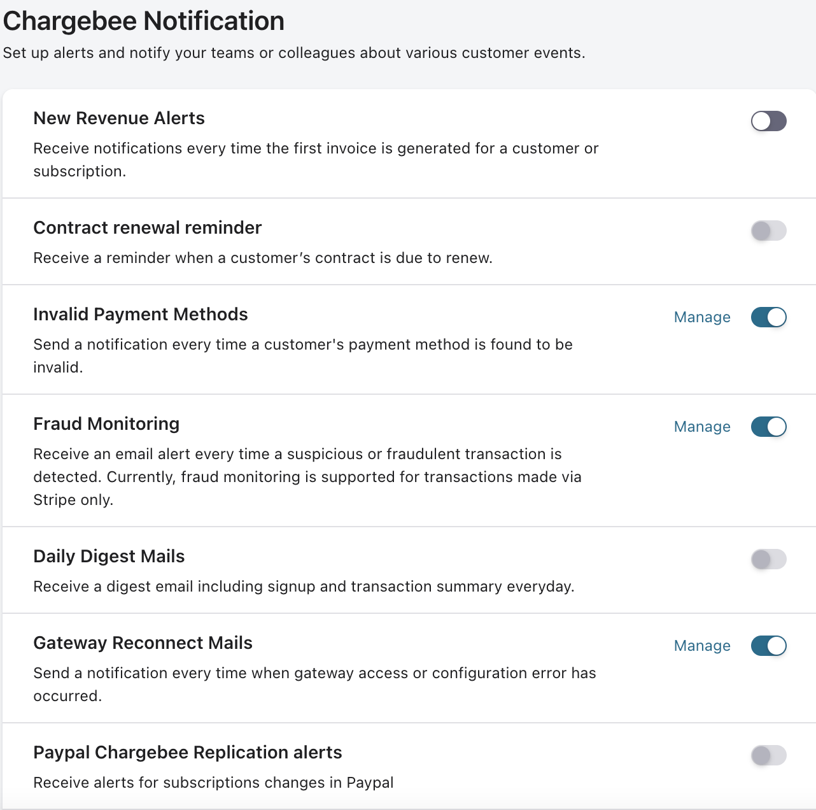Image resolution: width=816 pixels, height=810 pixels.
Task: Disable the Invalid Payment Methods toggle
Action: tap(768, 317)
